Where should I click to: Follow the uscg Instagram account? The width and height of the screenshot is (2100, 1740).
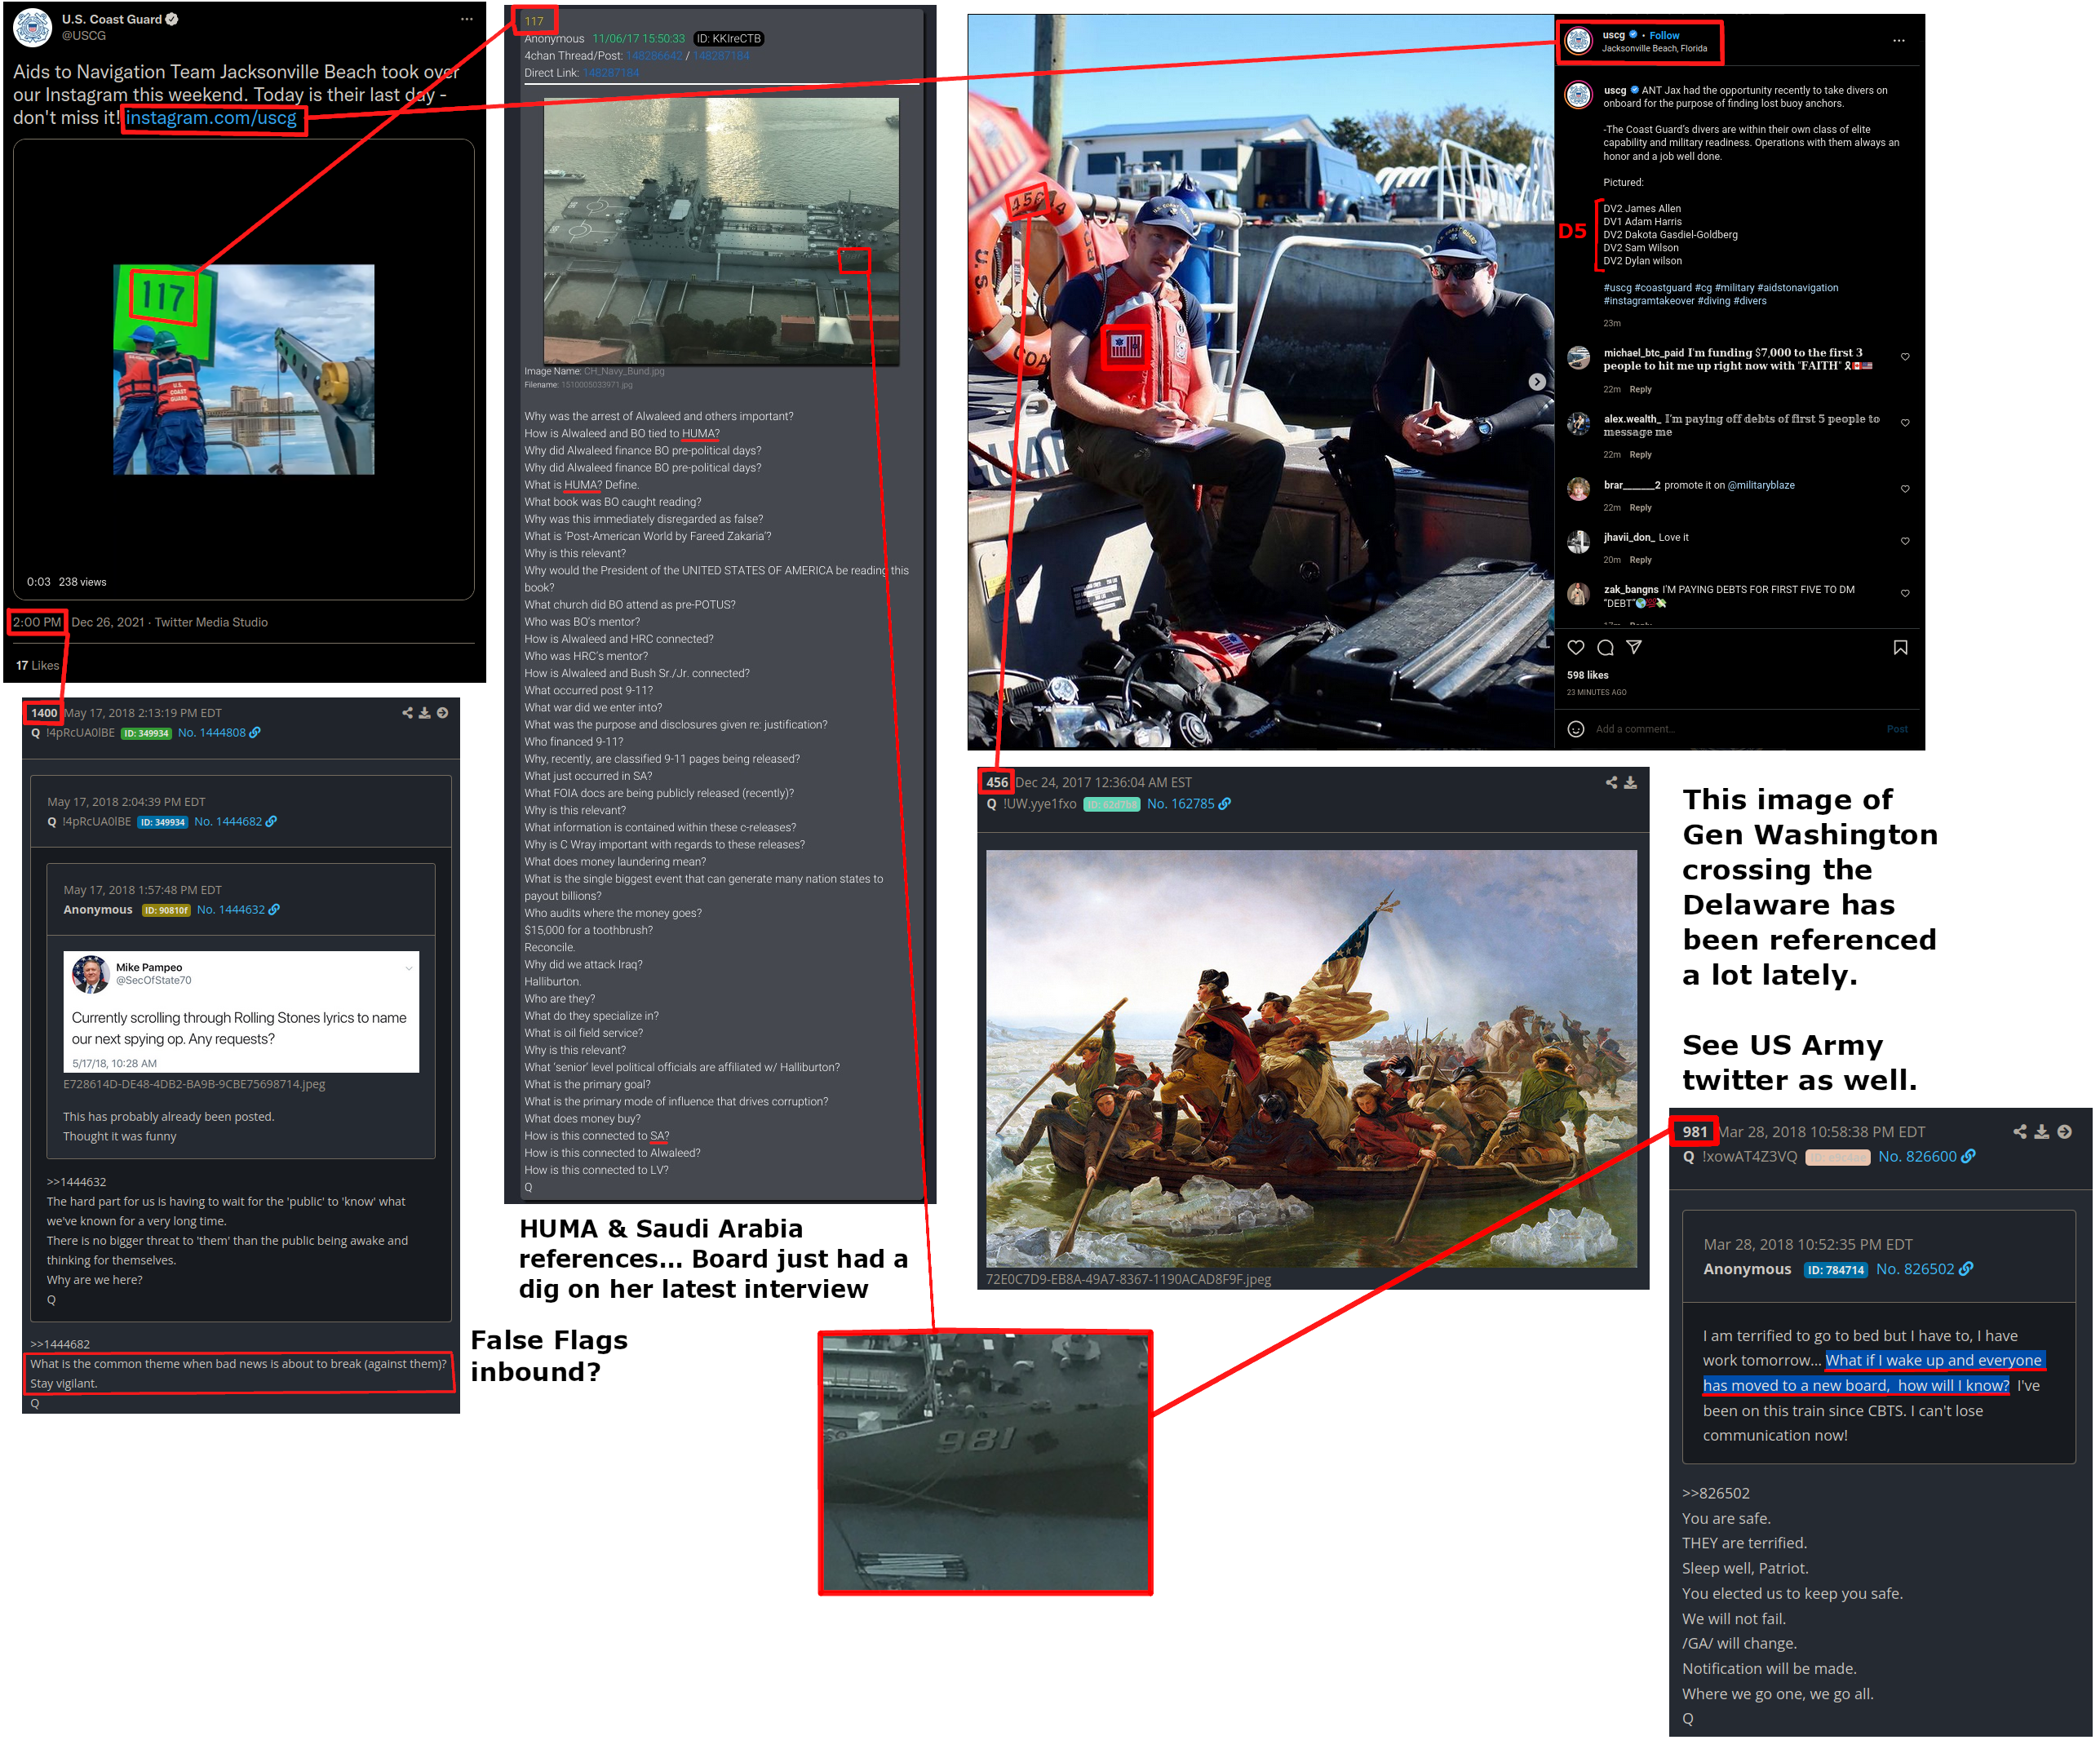1664,35
